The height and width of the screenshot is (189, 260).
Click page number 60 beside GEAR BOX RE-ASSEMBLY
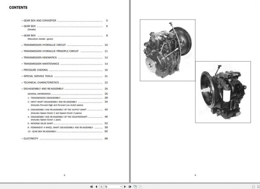tap(106, 131)
